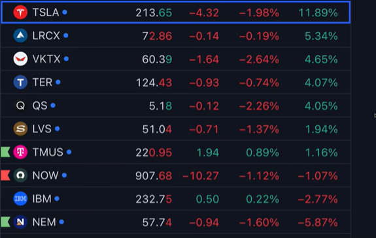Click TSLA last price 213.65

coord(154,13)
